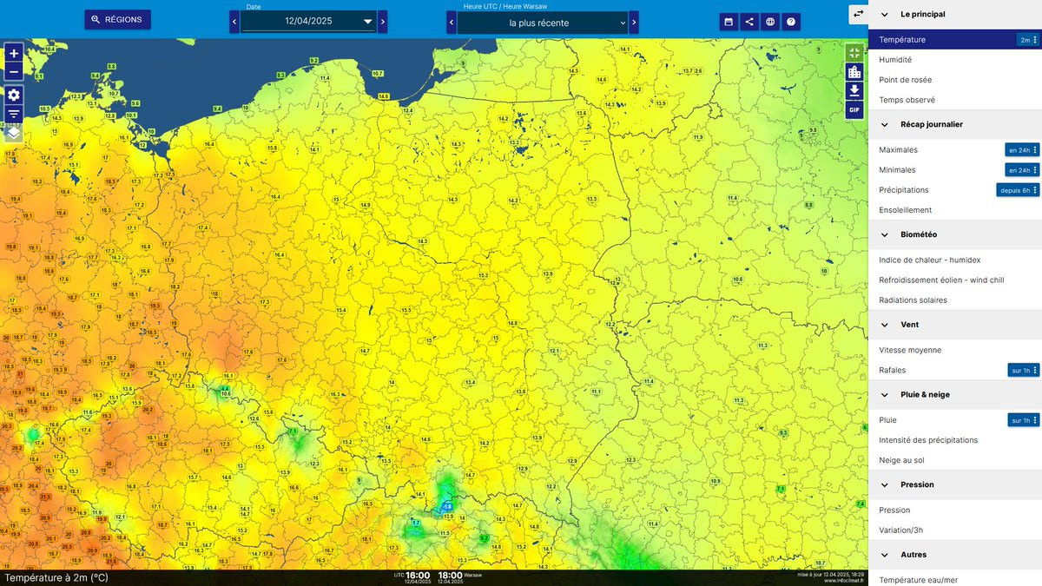Go to next hour

point(634,22)
